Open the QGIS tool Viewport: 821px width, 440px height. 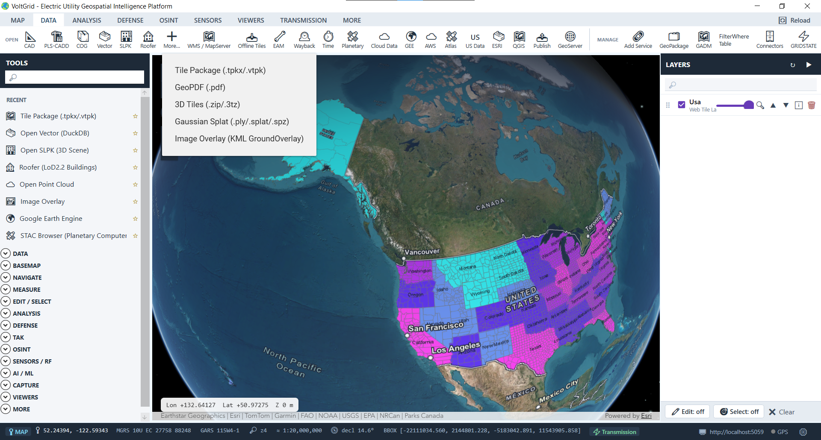tap(519, 40)
